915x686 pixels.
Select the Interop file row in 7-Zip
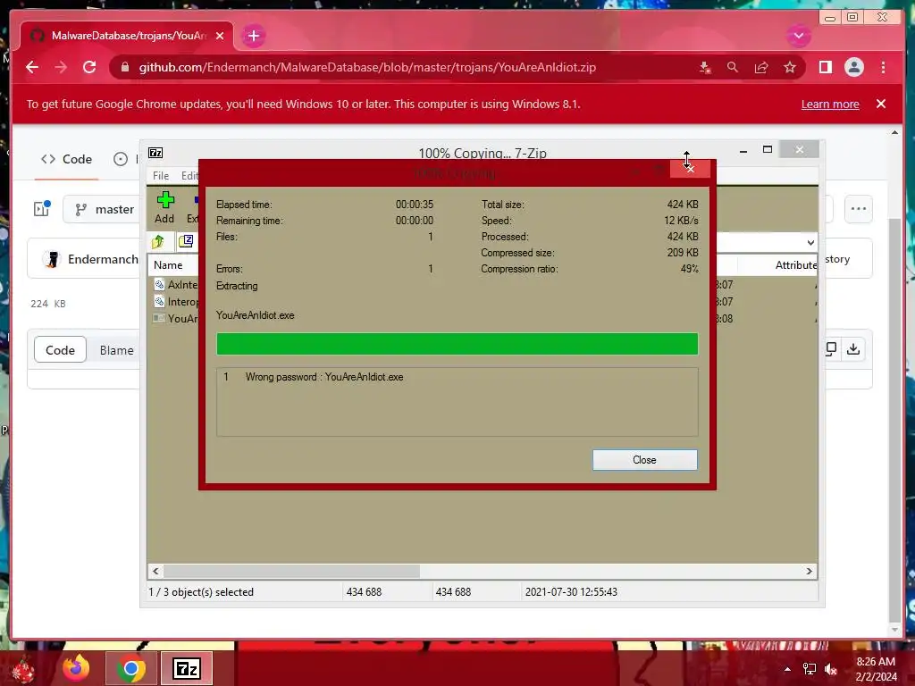point(176,302)
